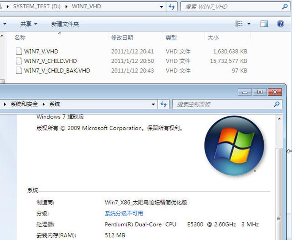Click the file name WIN7_V_CHILD.VHD
Screen dimensions: 292x240
tap(50, 61)
